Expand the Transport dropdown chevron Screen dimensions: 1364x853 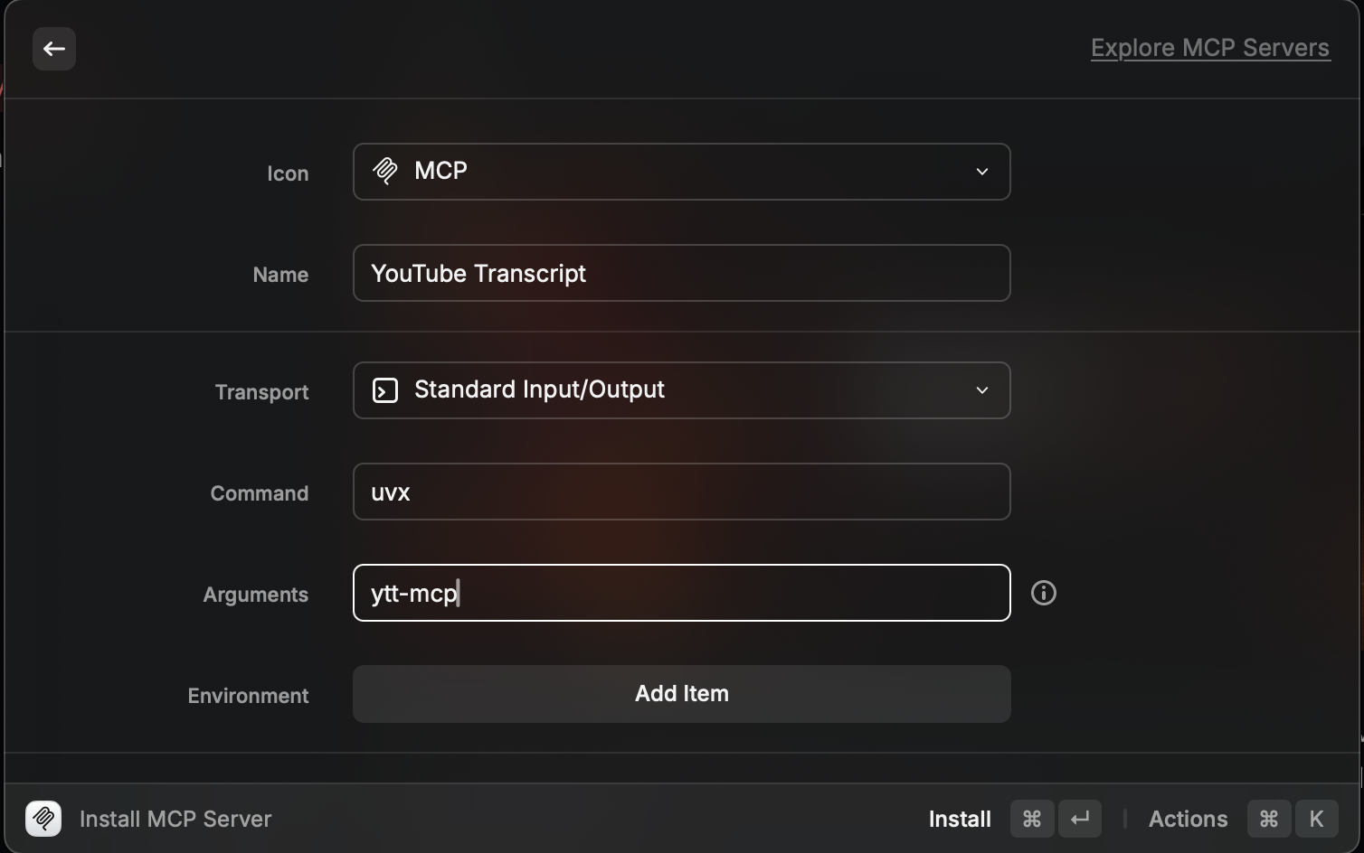click(x=982, y=390)
